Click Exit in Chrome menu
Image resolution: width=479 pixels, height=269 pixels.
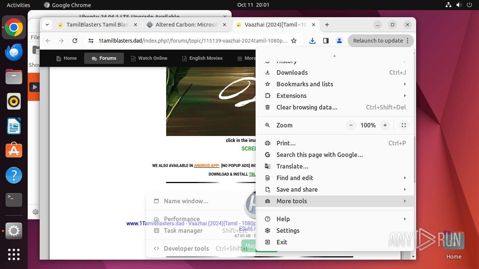coord(335,242)
